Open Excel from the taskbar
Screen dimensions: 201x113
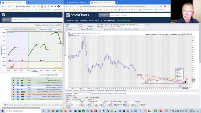point(79,111)
